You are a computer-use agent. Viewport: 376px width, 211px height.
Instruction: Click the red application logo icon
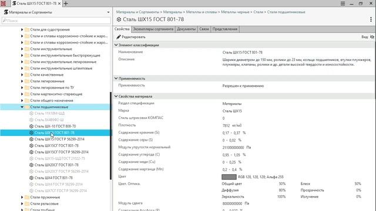point(3,4)
